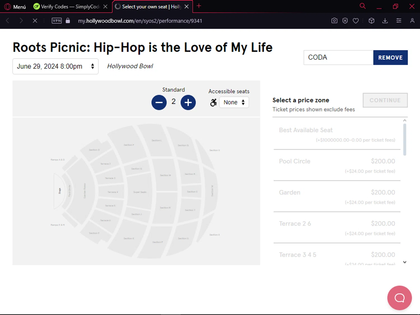The height and width of the screenshot is (315, 420).
Task: Open the performance date dropdown
Action: [x=55, y=66]
